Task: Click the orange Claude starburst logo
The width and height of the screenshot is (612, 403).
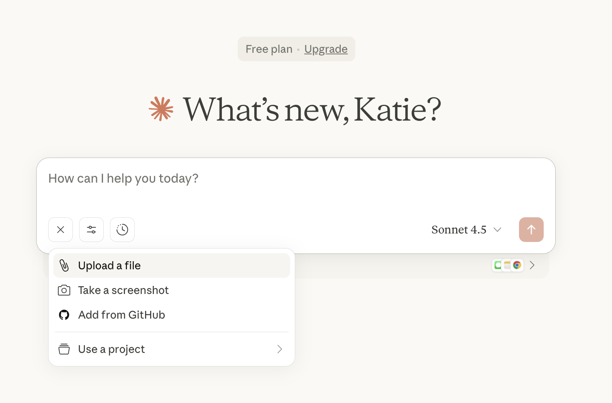Action: 161,109
